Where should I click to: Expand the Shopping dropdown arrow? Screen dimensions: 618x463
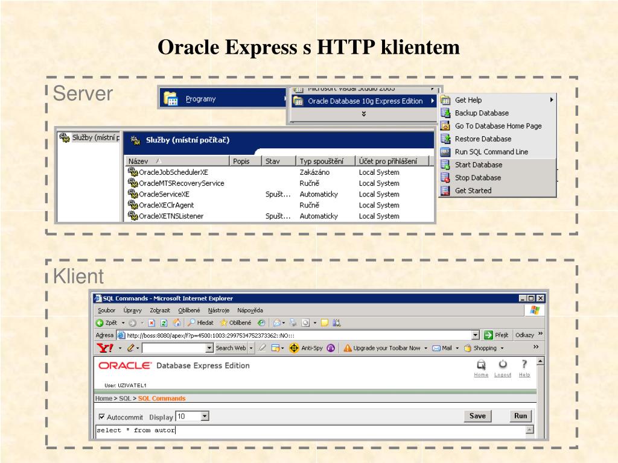[502, 348]
